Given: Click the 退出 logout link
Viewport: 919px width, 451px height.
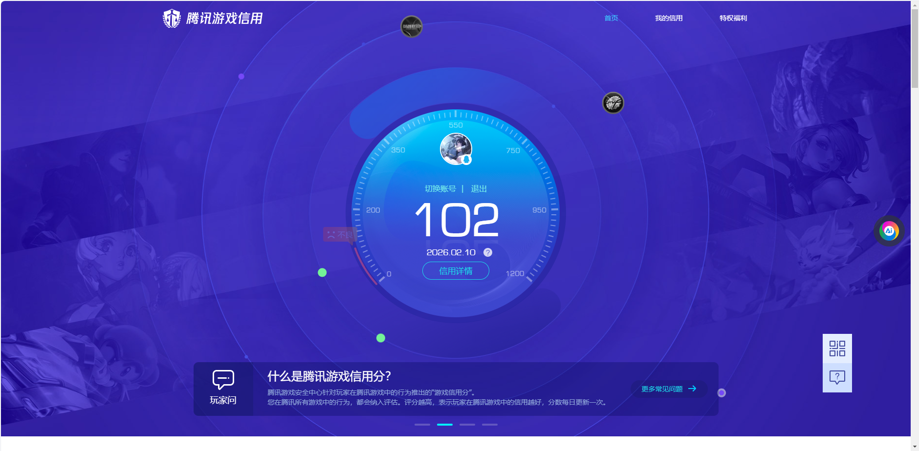Looking at the screenshot, I should [x=479, y=189].
